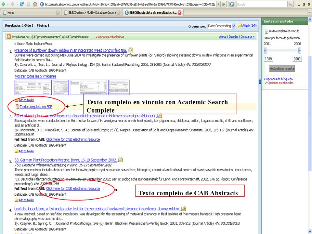The image size is (312, 234).
Task: Preview the Helicoverpa armigera article via magnifier icon
Action: 159,116
